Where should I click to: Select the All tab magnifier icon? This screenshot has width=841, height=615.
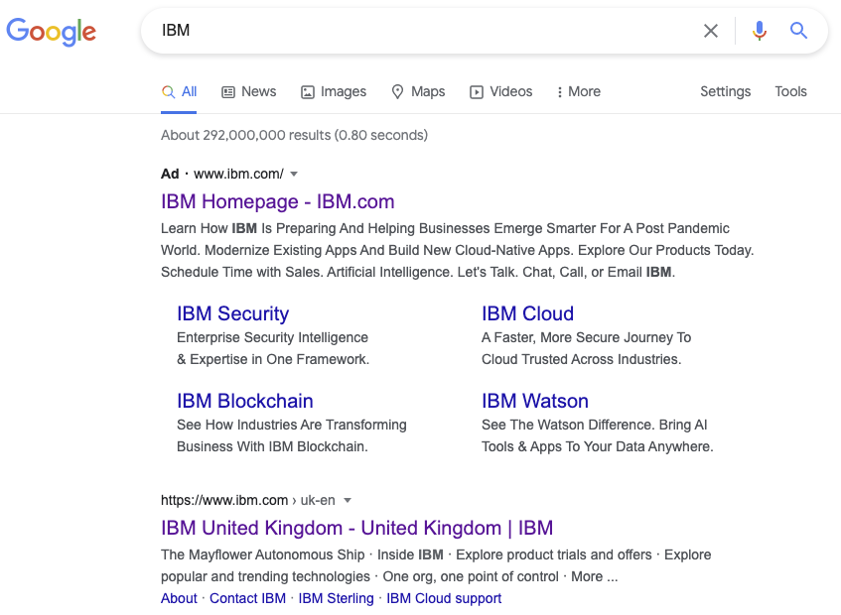coord(168,91)
